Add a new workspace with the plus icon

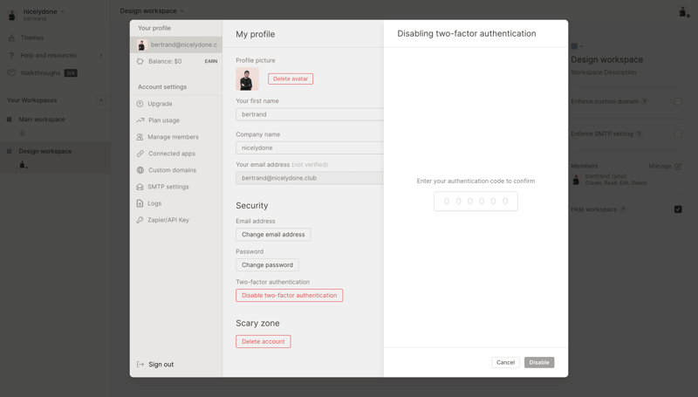(x=101, y=100)
